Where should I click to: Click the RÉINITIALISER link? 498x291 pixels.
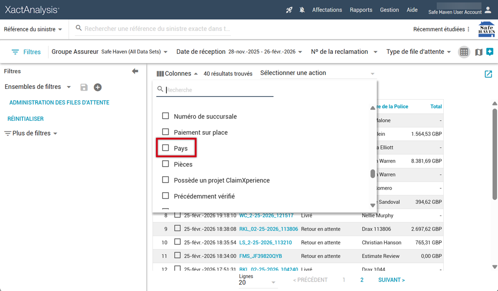coord(26,119)
